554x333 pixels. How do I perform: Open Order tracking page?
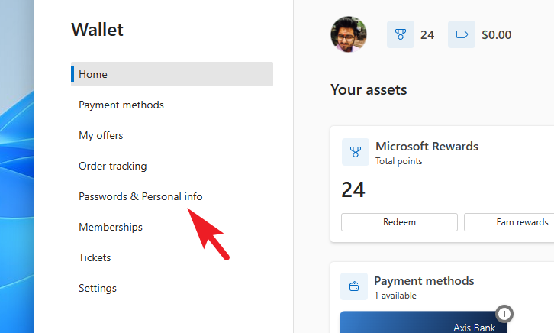point(113,166)
